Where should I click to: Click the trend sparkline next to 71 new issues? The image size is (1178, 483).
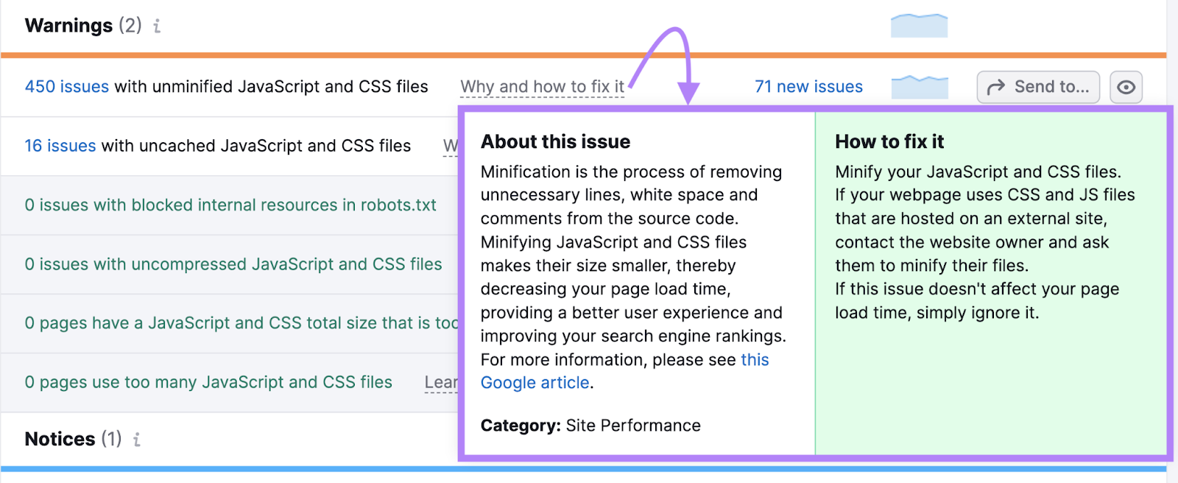(920, 85)
